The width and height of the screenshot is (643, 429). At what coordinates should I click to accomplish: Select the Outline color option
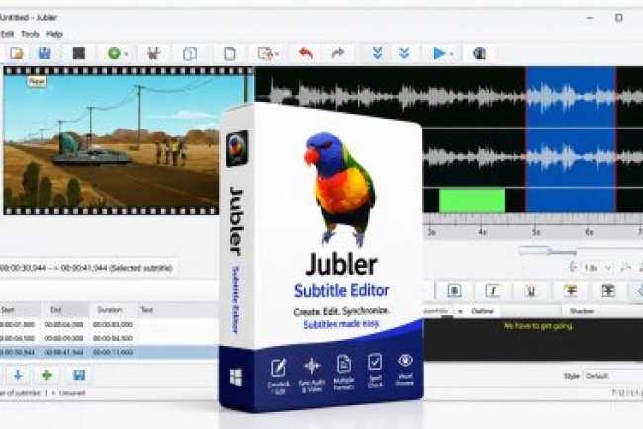pos(483,311)
